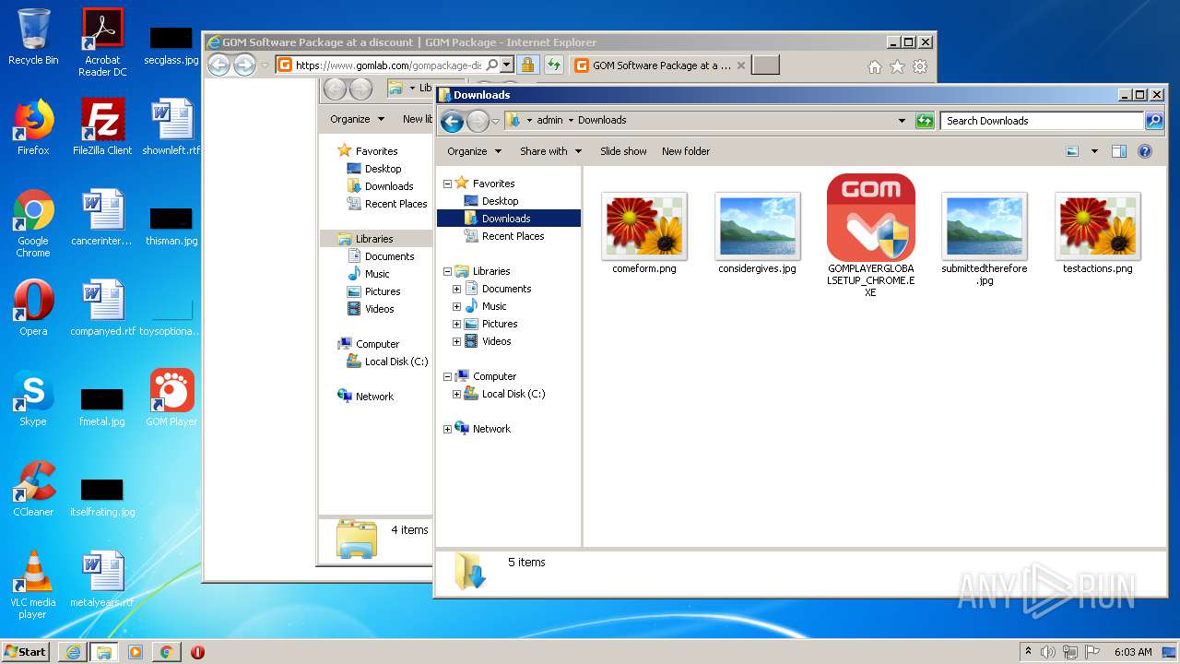Expand Network node in Downloads tree
1180x664 pixels.
pos(448,429)
